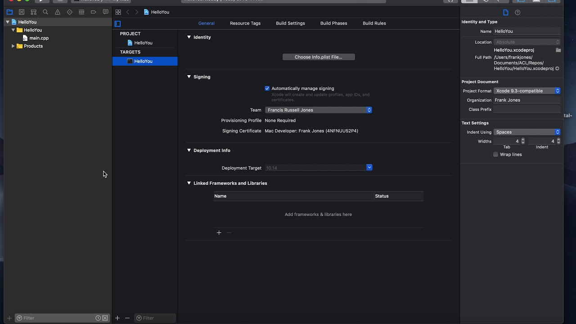Show the File inspector
Viewport: 576px width, 324px height.
[506, 13]
